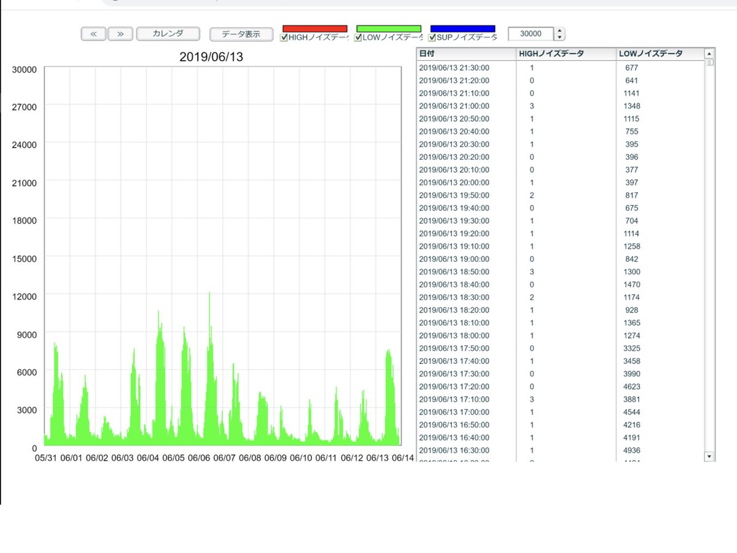Screen dimensions: 737x553
Task: Click the データ表示 button
Action: pyautogui.click(x=241, y=34)
